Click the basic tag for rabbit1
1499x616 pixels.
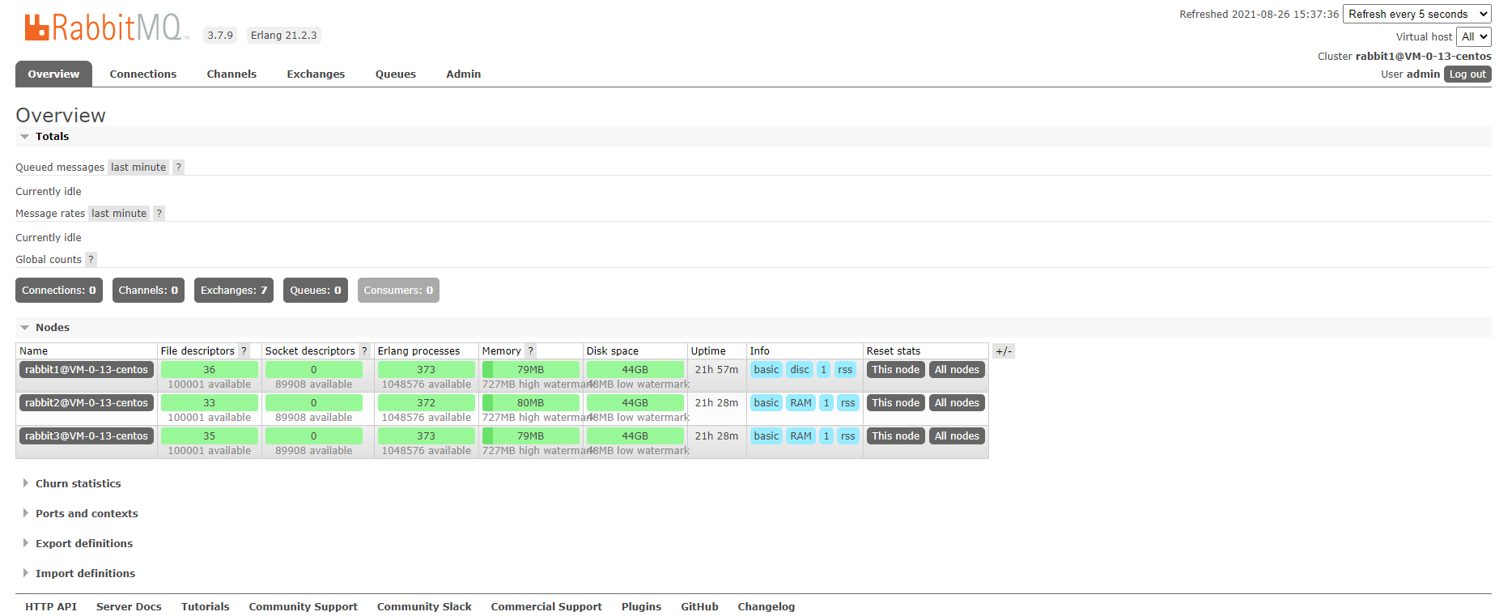(766, 370)
